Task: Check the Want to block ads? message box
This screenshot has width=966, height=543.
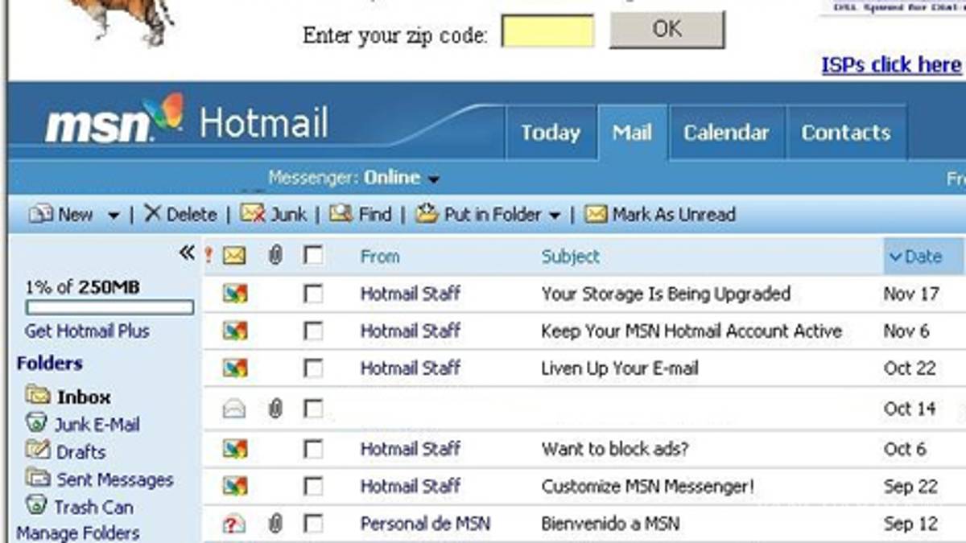Action: (x=313, y=449)
